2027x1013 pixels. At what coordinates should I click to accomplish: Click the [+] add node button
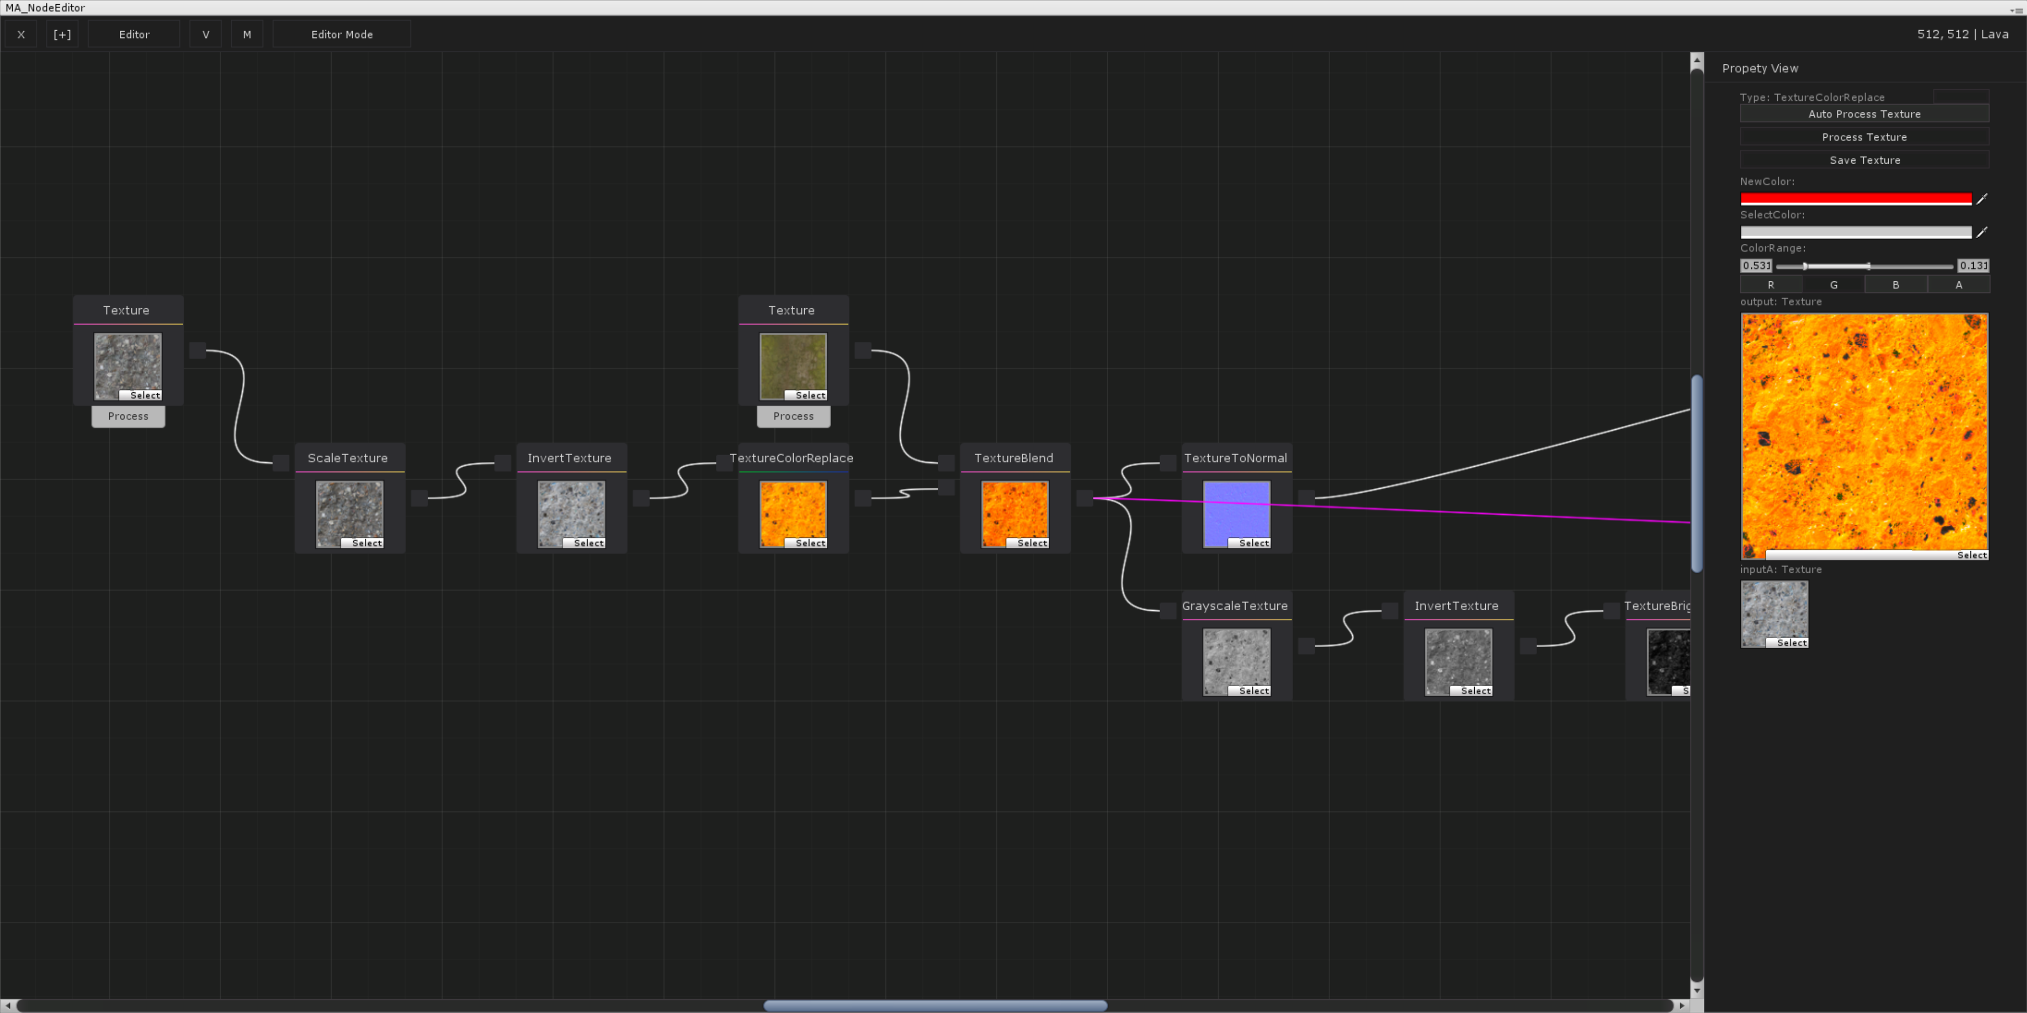point(62,35)
